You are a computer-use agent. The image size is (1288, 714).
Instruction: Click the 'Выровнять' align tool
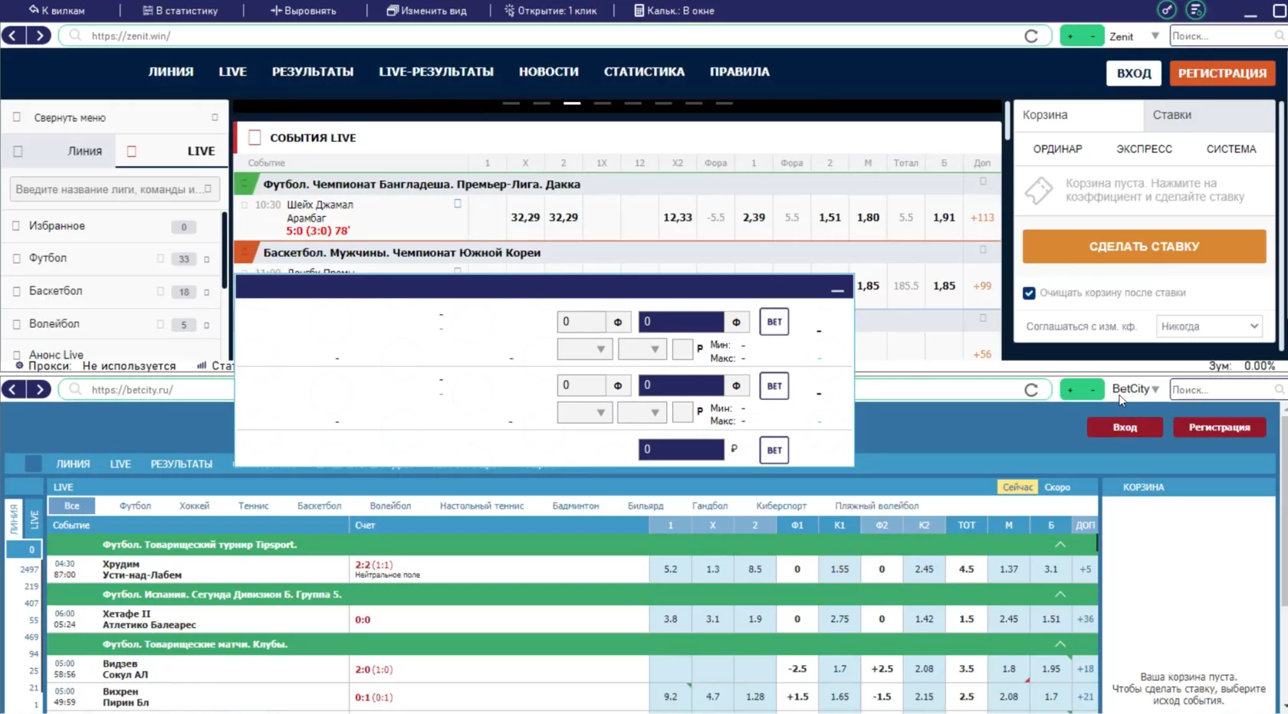(303, 11)
